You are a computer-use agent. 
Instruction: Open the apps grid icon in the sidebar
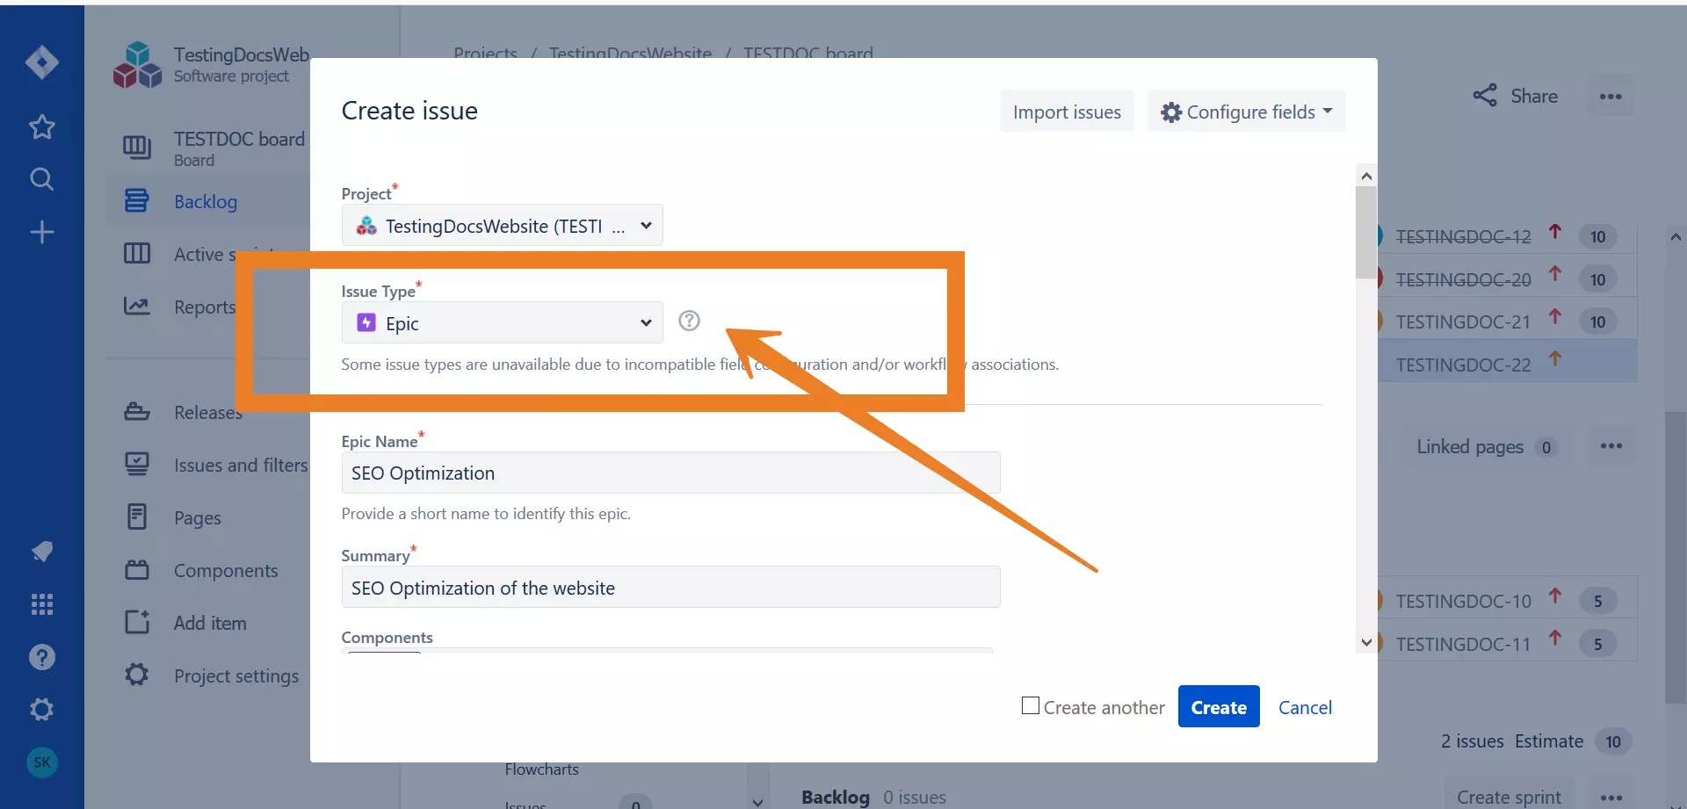coord(41,604)
